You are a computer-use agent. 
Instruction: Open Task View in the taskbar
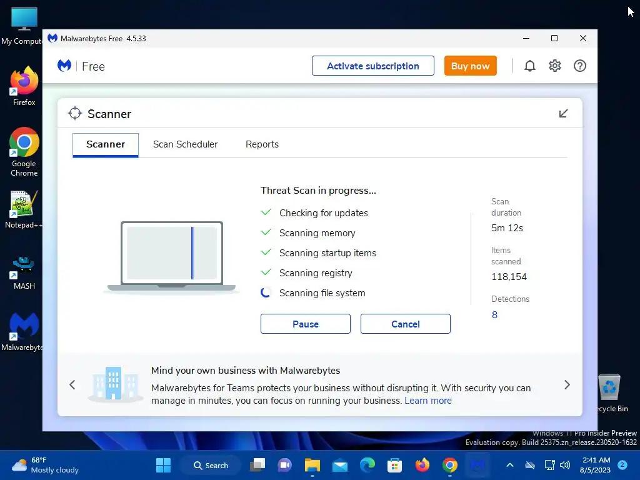click(x=257, y=465)
